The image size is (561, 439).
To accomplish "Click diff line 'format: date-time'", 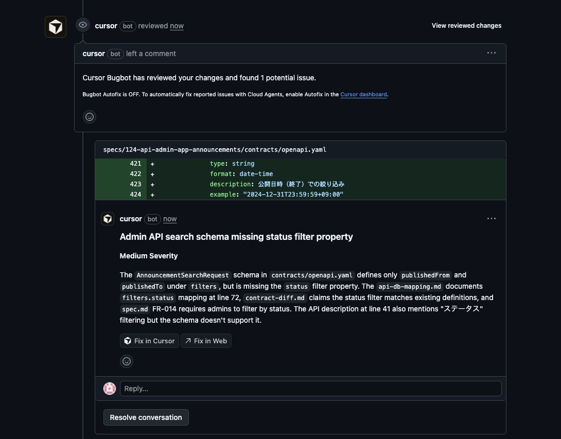I will click(x=241, y=174).
